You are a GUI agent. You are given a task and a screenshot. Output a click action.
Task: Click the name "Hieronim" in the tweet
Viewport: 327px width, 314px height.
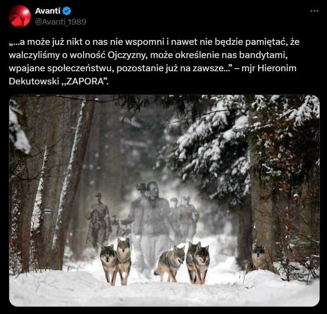277,68
